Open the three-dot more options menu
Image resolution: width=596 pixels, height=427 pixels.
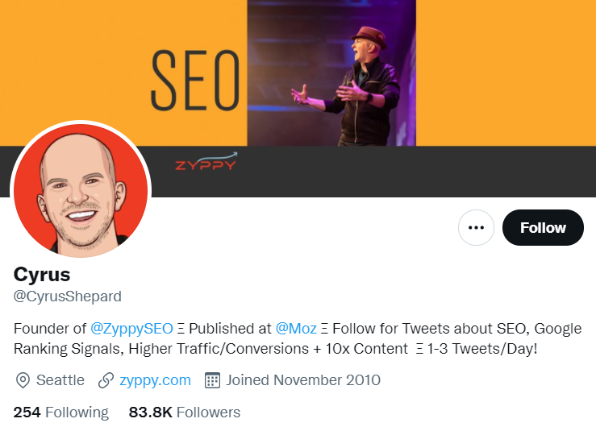click(476, 228)
